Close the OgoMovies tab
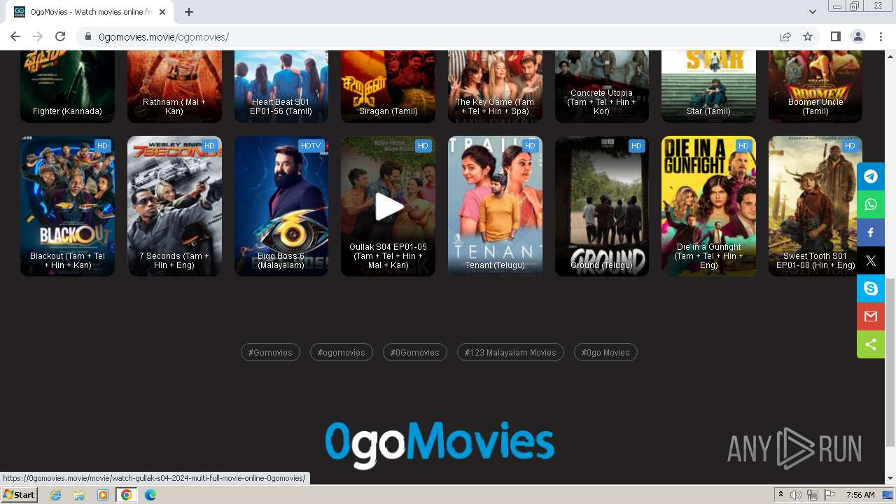896x504 pixels. (162, 12)
